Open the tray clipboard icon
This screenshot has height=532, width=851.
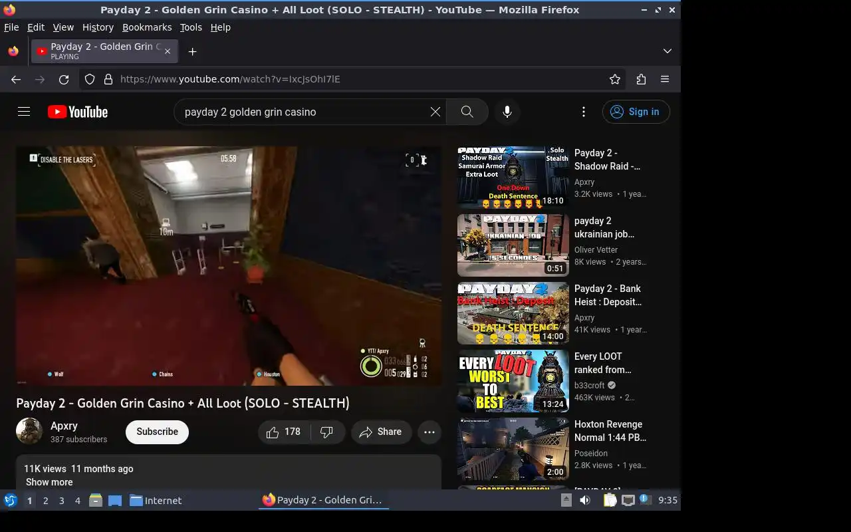(610, 500)
